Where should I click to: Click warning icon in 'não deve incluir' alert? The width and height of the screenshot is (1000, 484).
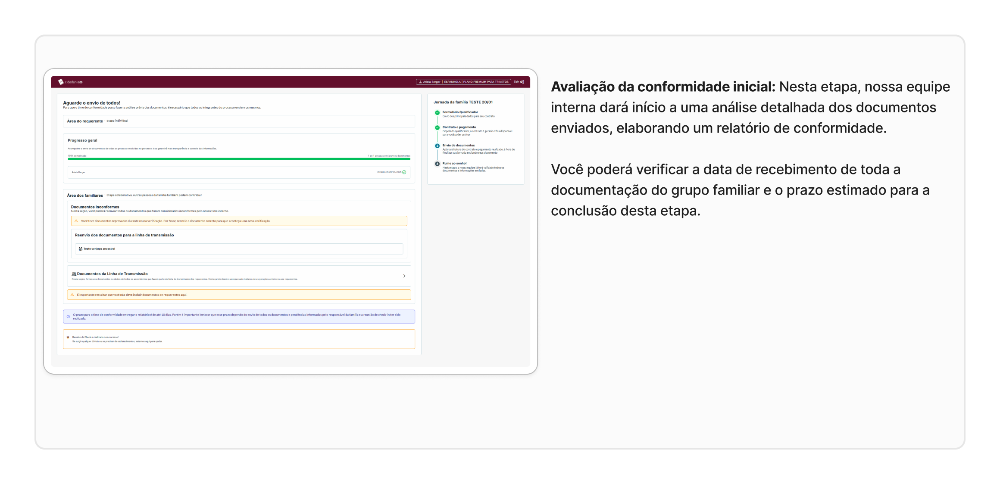pyautogui.click(x=72, y=295)
